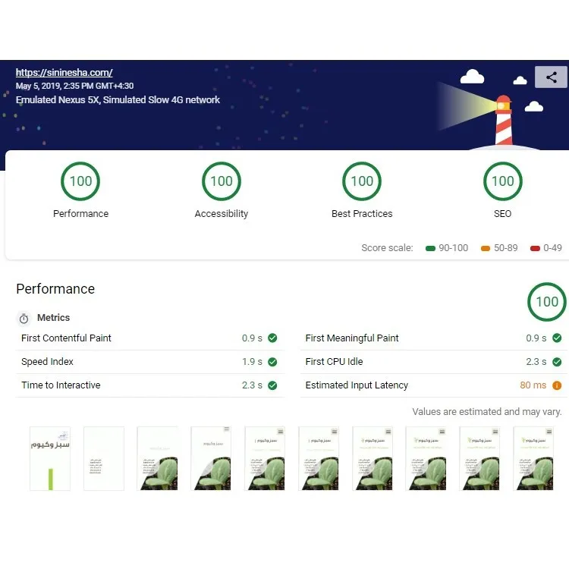
Task: Click the red 0-49 score scale swatch
Action: 535,248
